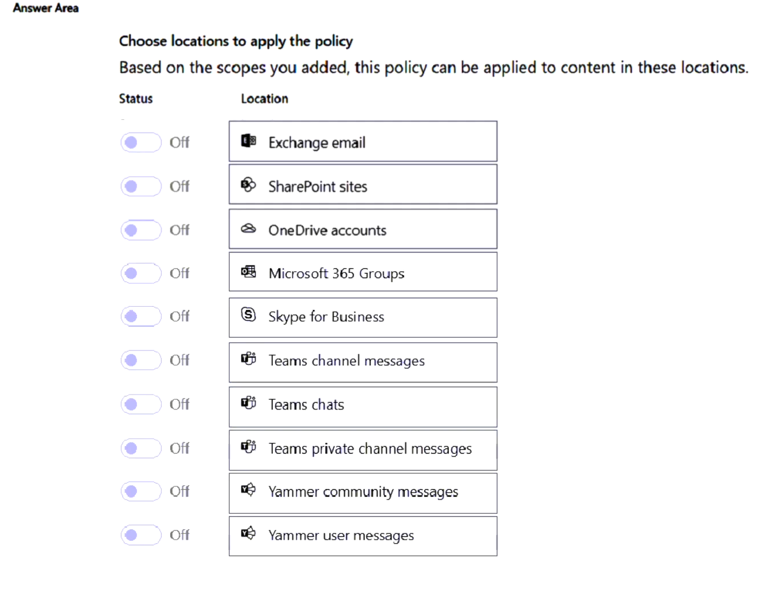Image resolution: width=774 pixels, height=593 pixels.
Task: Select the 'Teams chats' location label
Action: pos(306,404)
